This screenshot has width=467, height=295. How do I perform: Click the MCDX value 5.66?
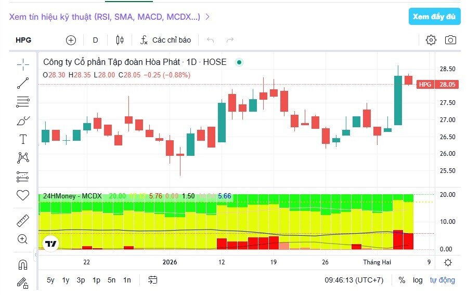point(225,196)
